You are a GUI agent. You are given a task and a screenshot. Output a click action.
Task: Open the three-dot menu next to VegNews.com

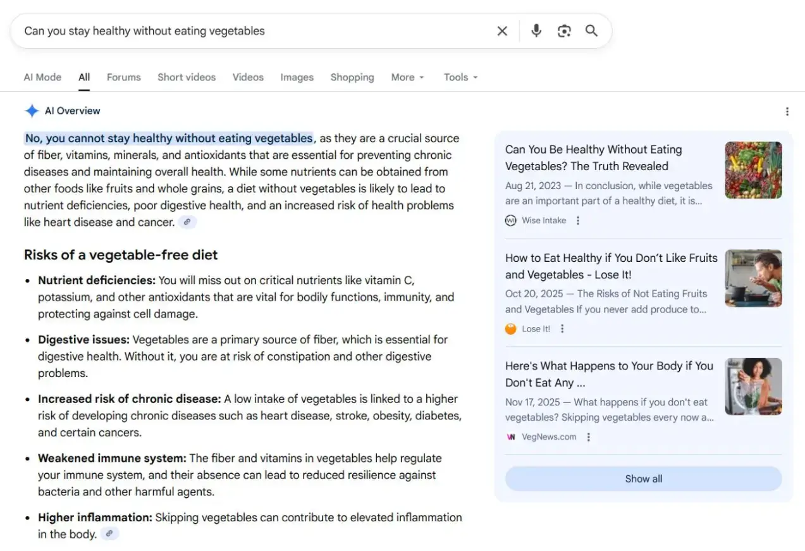point(589,437)
